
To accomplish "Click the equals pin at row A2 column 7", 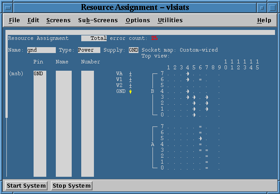I will (206, 156).
